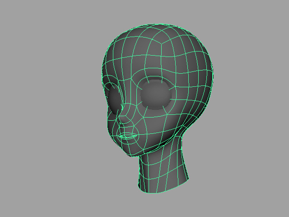Click the mouth on the head mesh
289x217 pixels.
coord(128,136)
